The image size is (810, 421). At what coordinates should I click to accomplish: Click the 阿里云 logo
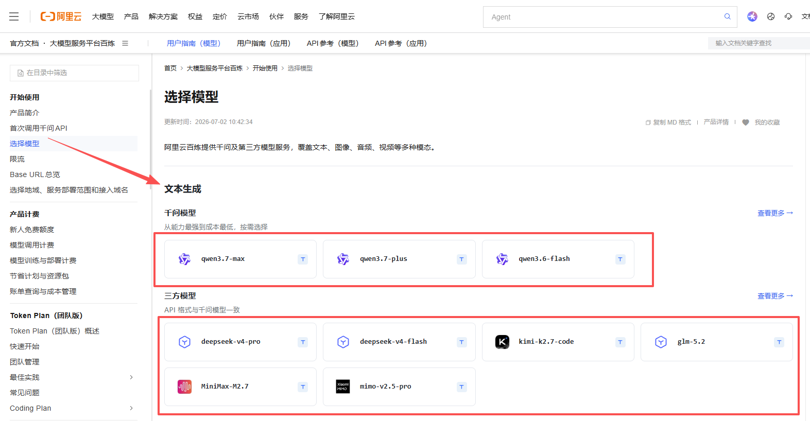click(x=61, y=16)
